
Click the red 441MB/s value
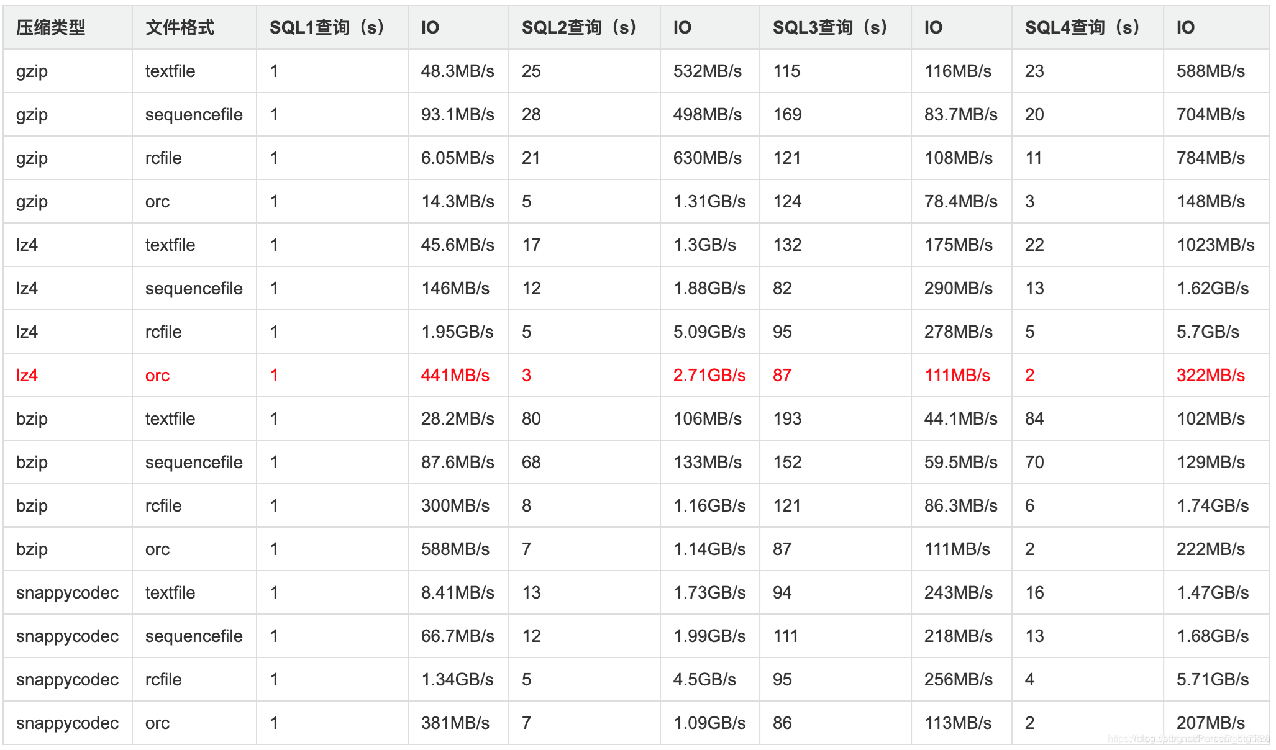coord(455,375)
